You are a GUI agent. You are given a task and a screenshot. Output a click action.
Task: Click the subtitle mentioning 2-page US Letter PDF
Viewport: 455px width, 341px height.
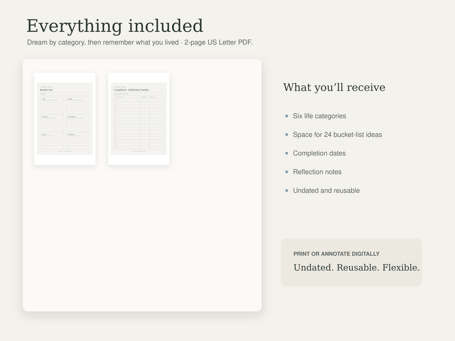pyautogui.click(x=140, y=42)
